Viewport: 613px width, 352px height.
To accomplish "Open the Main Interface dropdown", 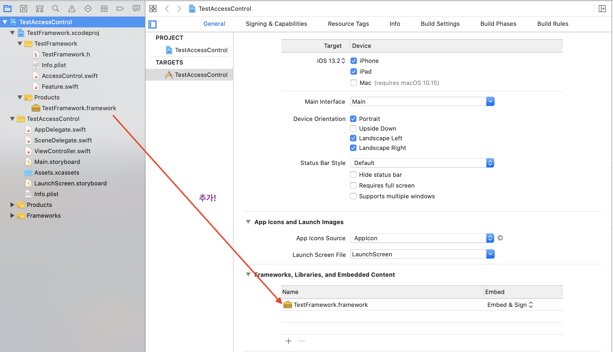I will [x=490, y=102].
